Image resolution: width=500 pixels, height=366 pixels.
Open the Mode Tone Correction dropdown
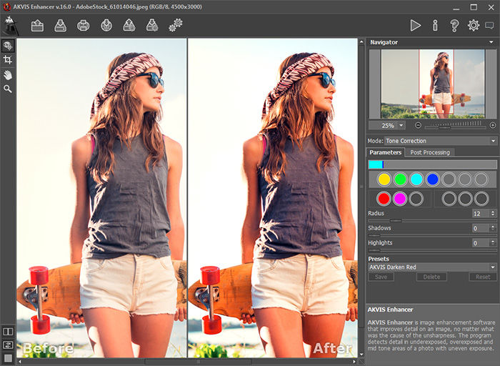441,141
